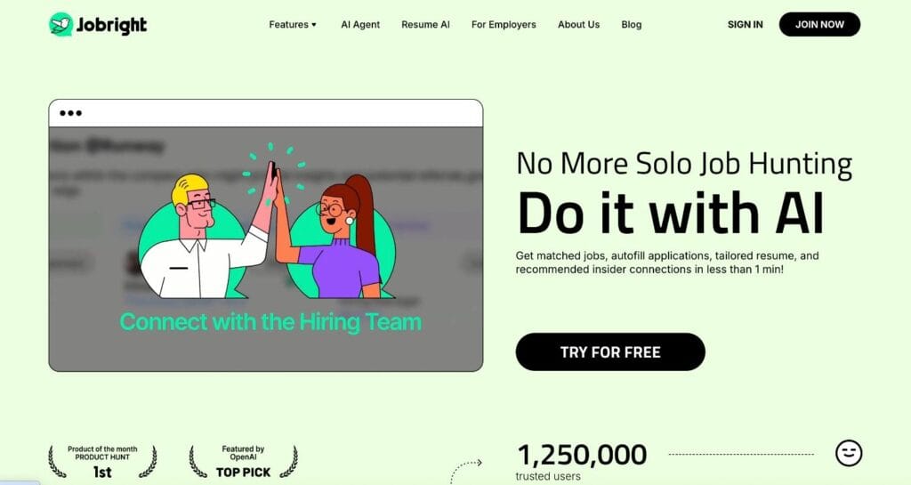The width and height of the screenshot is (911, 485).
Task: Open the Blog link
Action: 631,24
